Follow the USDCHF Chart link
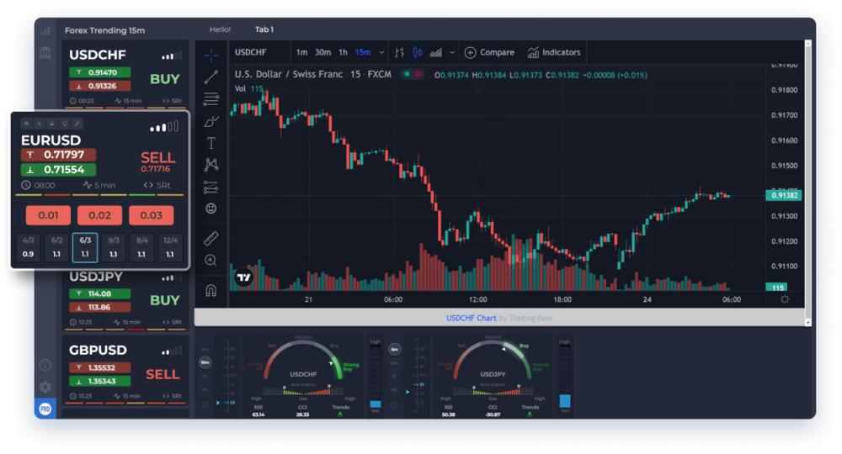The height and width of the screenshot is (454, 842). [471, 318]
